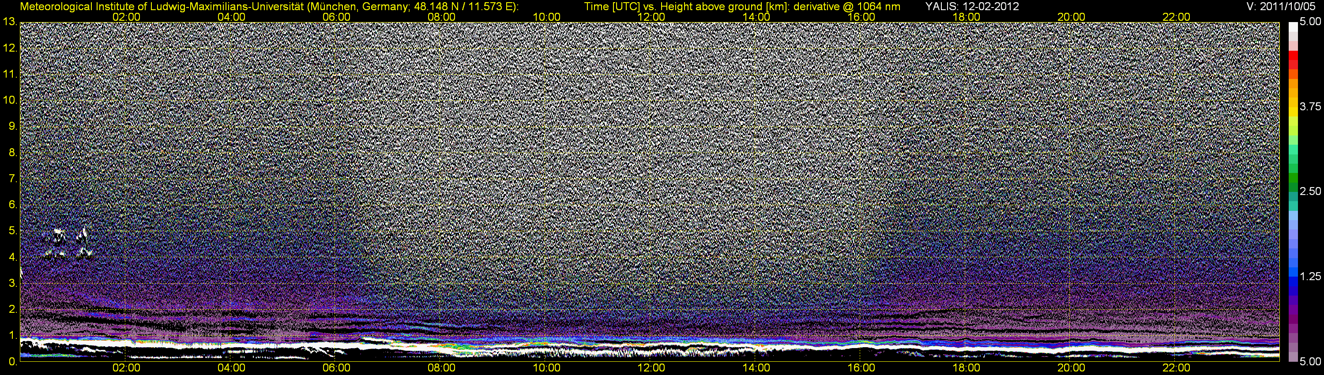Click the 04:00 label on bottom axis
The image size is (1324, 375).
[231, 368]
